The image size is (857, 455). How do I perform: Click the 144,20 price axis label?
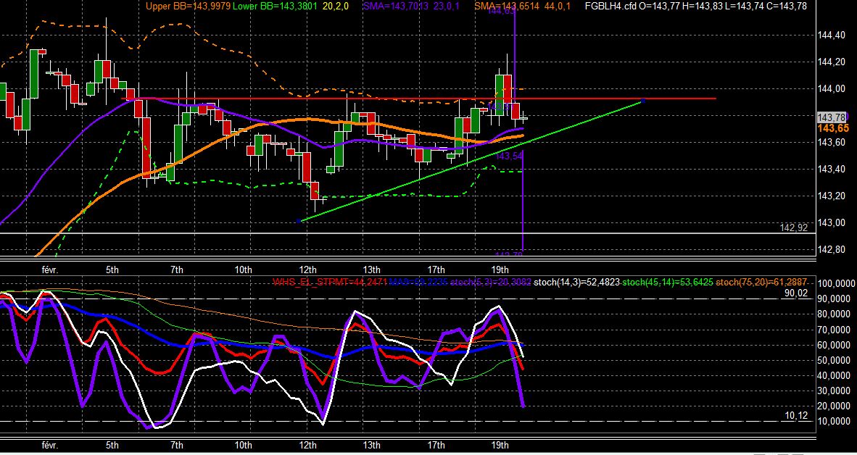tap(833, 62)
